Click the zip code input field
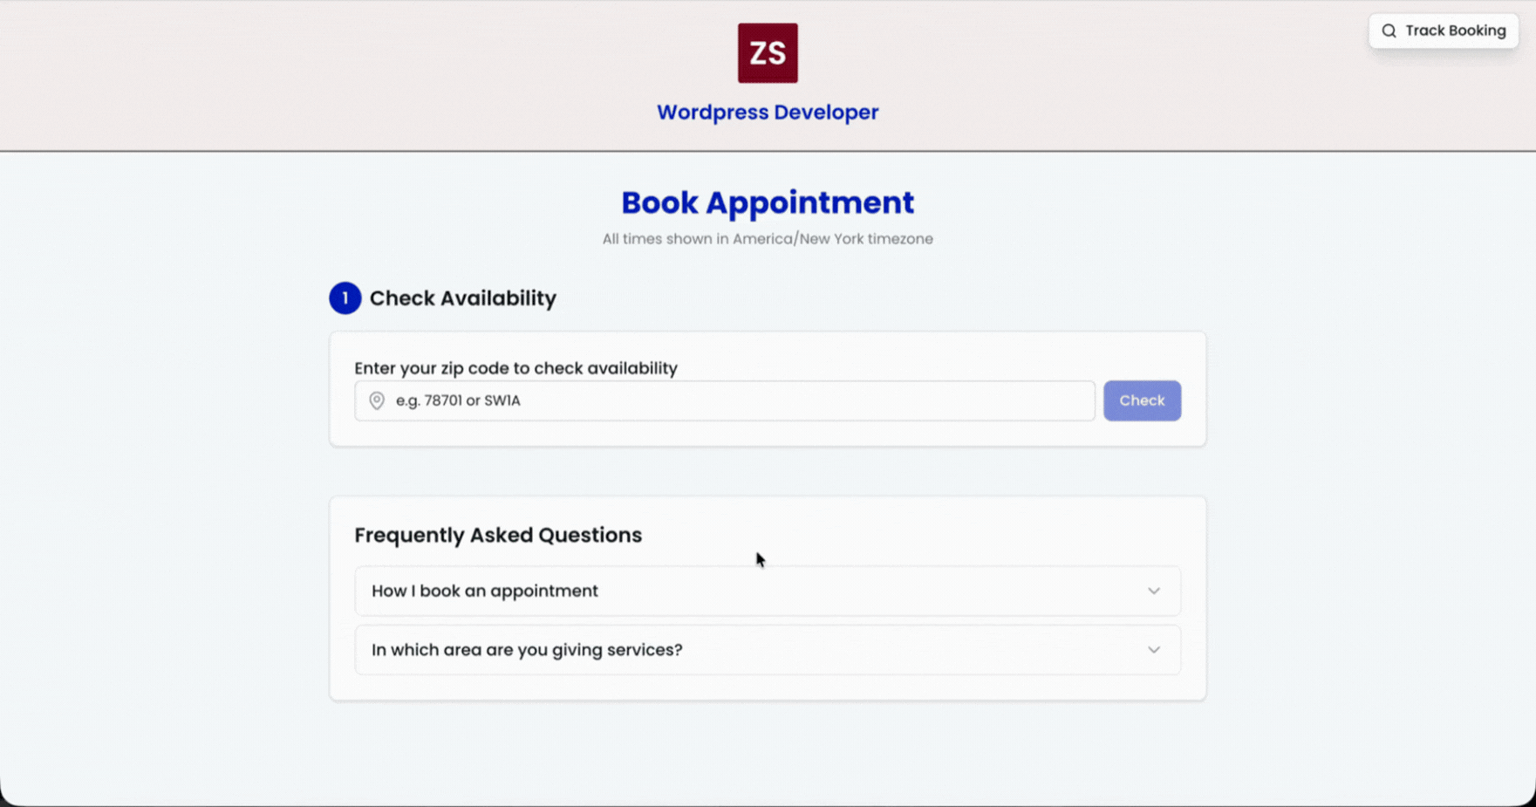The image size is (1536, 807). 724,400
